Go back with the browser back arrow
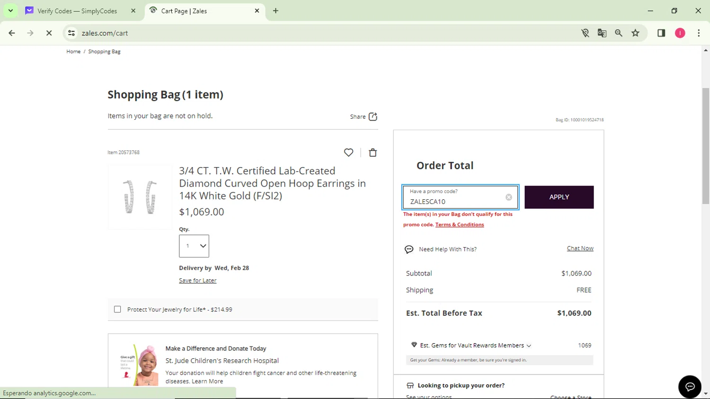 click(12, 33)
